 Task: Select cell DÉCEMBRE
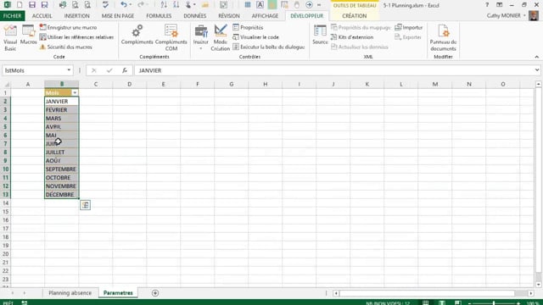click(x=62, y=194)
